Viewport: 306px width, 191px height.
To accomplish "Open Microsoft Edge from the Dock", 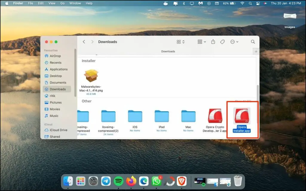I will 144,181.
